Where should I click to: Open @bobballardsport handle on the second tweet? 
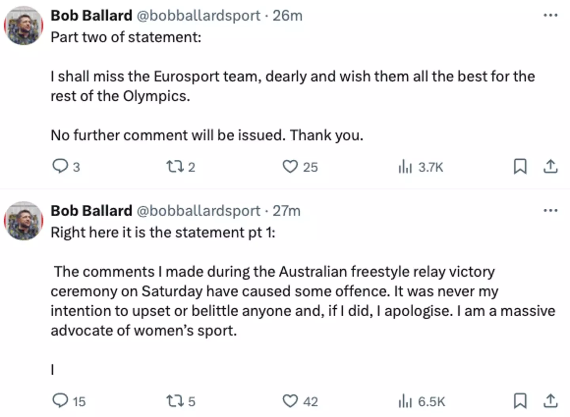point(198,211)
